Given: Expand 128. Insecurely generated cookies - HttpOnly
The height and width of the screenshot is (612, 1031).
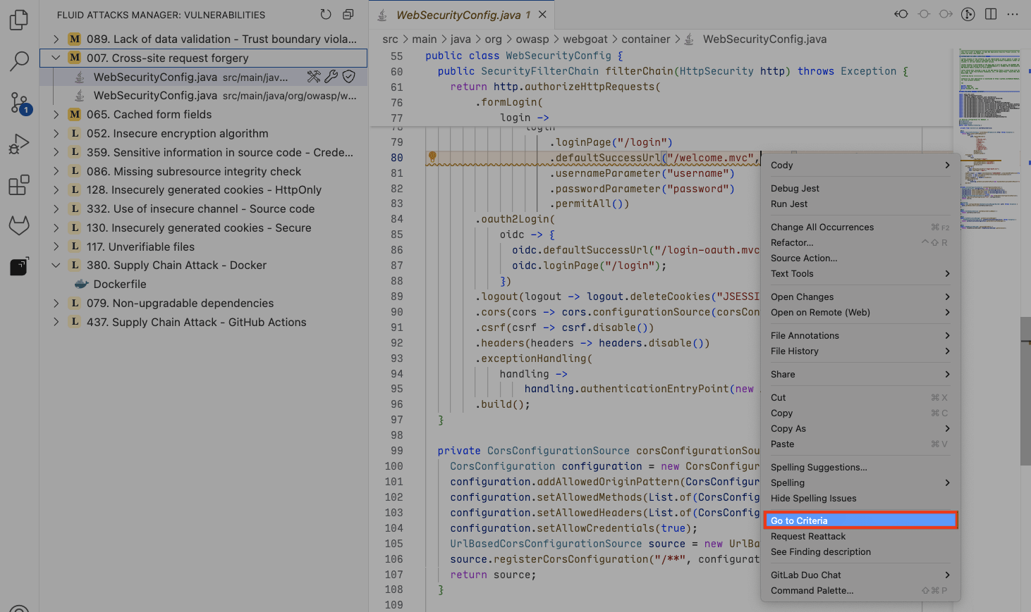Looking at the screenshot, I should pyautogui.click(x=56, y=189).
